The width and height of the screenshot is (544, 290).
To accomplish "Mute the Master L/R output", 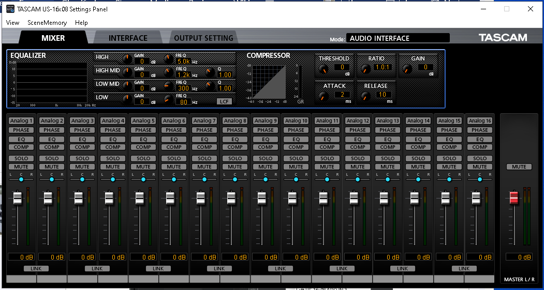I will tap(519, 166).
